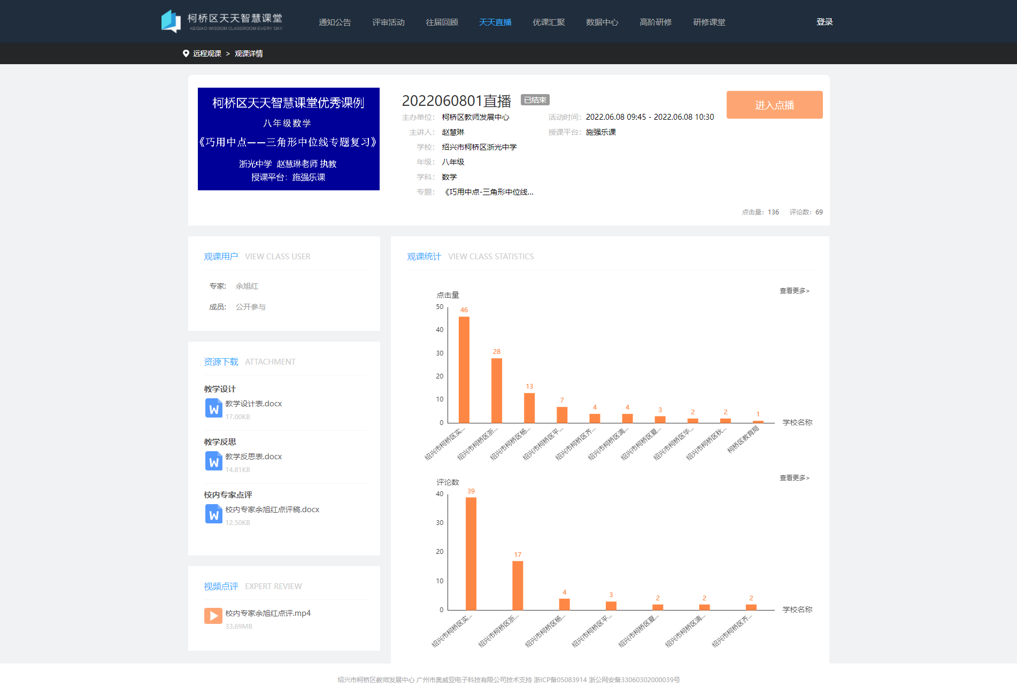Expand 查看更多 for the 评论数 chart

click(794, 478)
